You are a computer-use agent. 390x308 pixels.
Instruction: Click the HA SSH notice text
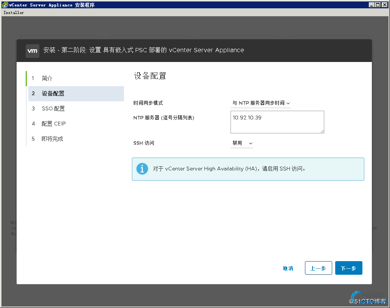coord(229,169)
